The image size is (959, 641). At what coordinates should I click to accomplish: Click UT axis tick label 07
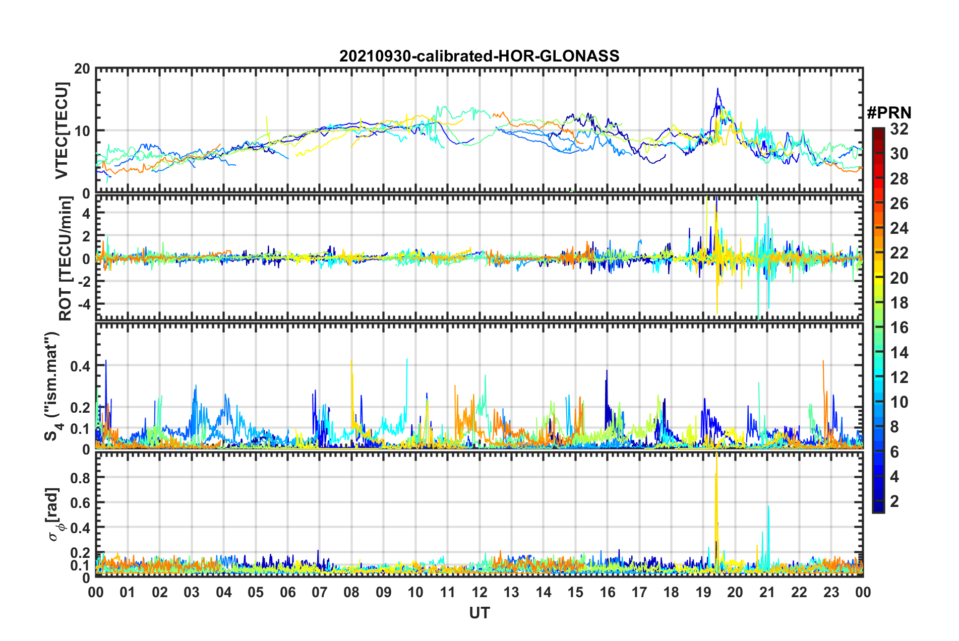320,592
